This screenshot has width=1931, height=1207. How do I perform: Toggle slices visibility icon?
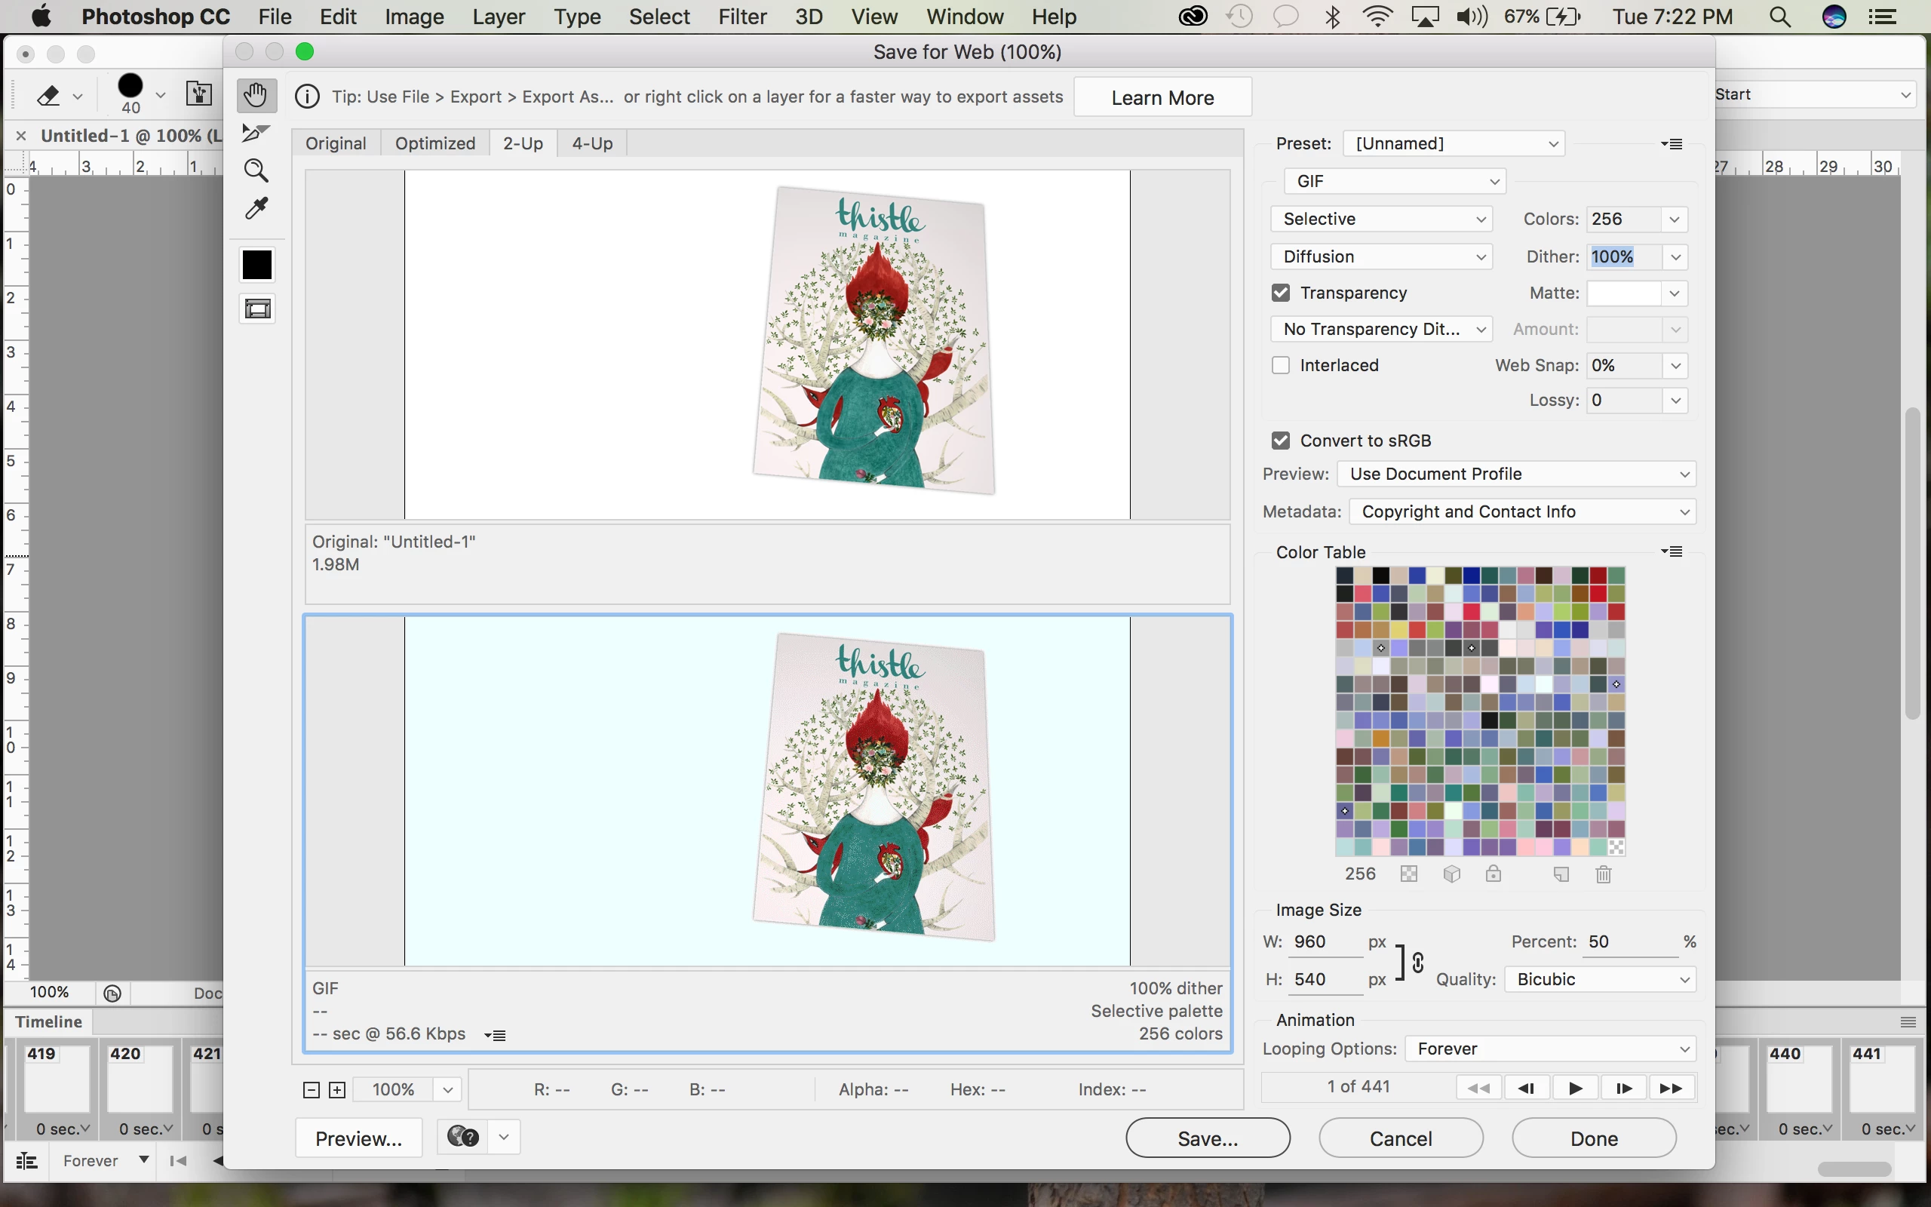pos(257,309)
